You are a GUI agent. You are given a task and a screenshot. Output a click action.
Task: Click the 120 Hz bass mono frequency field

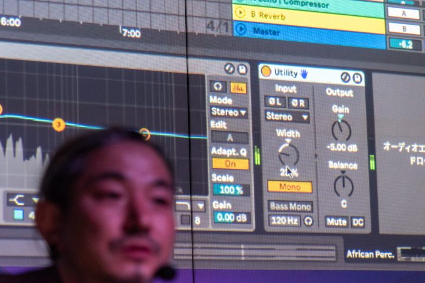click(x=285, y=221)
